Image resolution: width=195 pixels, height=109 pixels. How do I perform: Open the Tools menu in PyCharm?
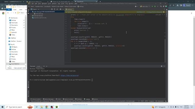point(63,4)
